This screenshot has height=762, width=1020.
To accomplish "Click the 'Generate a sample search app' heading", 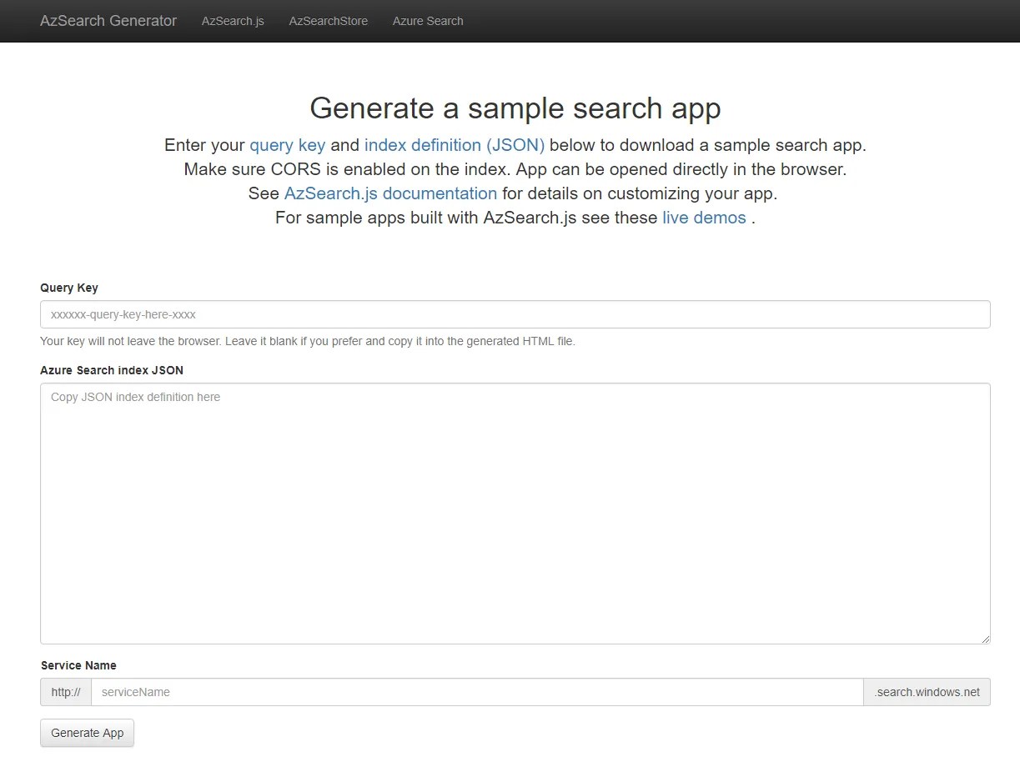I will tap(515, 108).
